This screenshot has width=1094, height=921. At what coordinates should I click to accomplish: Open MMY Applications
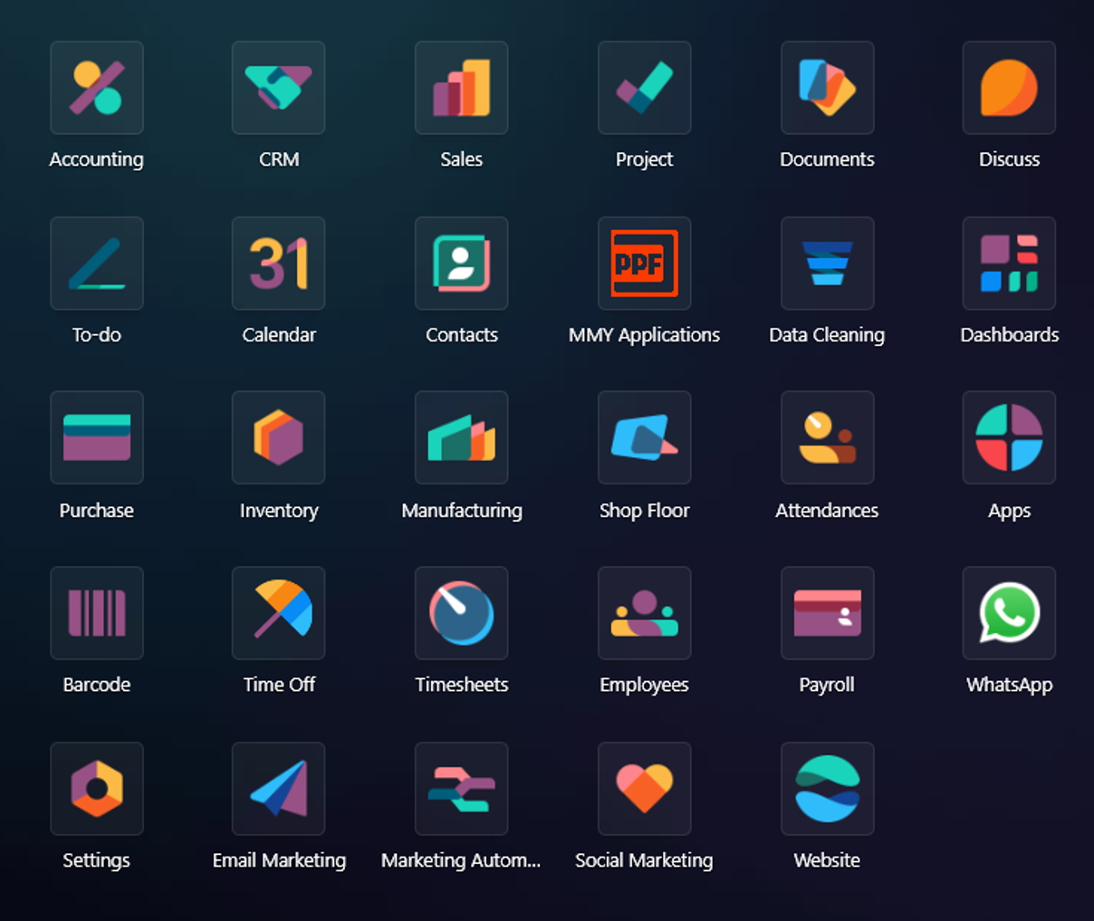(x=644, y=264)
